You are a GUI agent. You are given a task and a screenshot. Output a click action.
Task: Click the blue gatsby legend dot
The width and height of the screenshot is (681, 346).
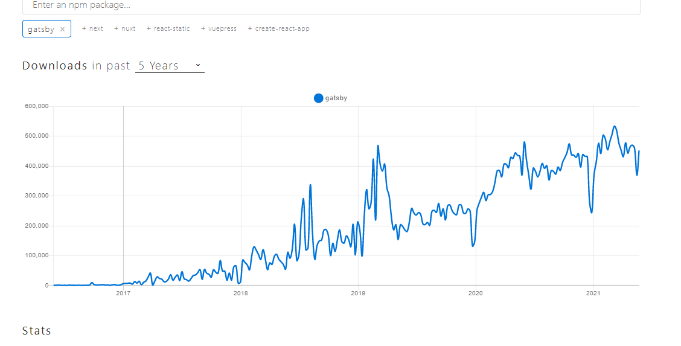(x=318, y=98)
